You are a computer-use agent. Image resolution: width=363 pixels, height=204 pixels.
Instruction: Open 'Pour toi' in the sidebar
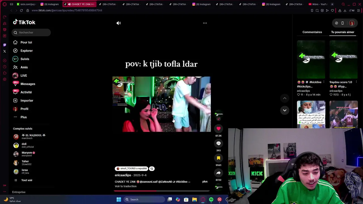(26, 42)
